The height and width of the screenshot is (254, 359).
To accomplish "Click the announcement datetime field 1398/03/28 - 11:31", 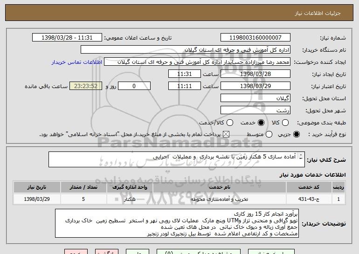I will tap(67, 38).
